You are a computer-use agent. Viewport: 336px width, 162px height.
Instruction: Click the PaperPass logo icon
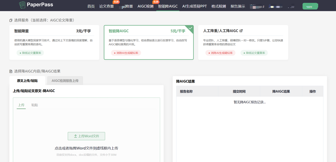coord(22,5)
